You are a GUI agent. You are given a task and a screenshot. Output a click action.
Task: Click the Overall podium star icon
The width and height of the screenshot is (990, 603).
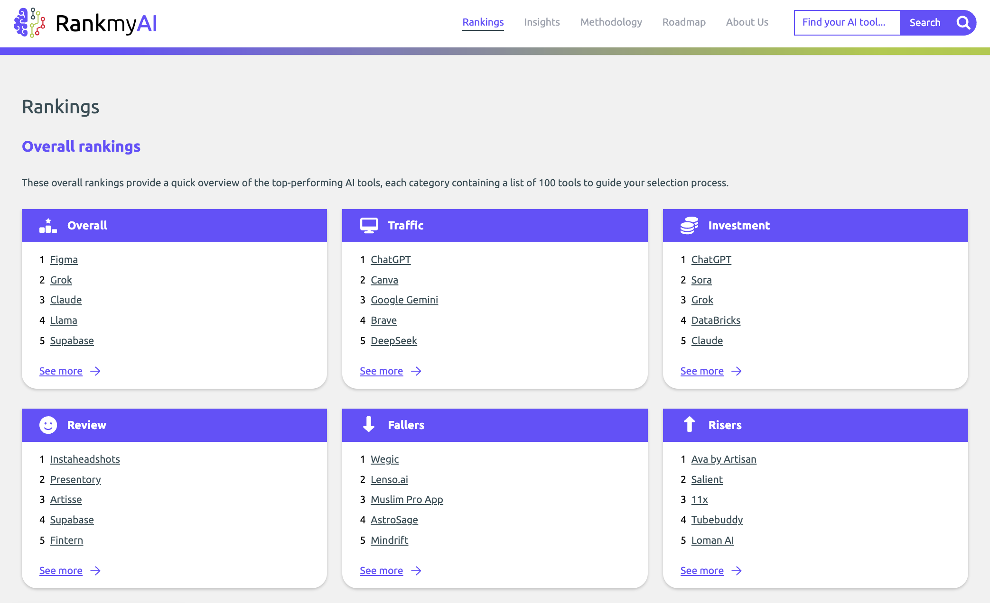coord(48,226)
